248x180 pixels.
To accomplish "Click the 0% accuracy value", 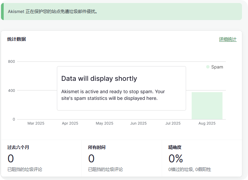I will coord(176,158).
